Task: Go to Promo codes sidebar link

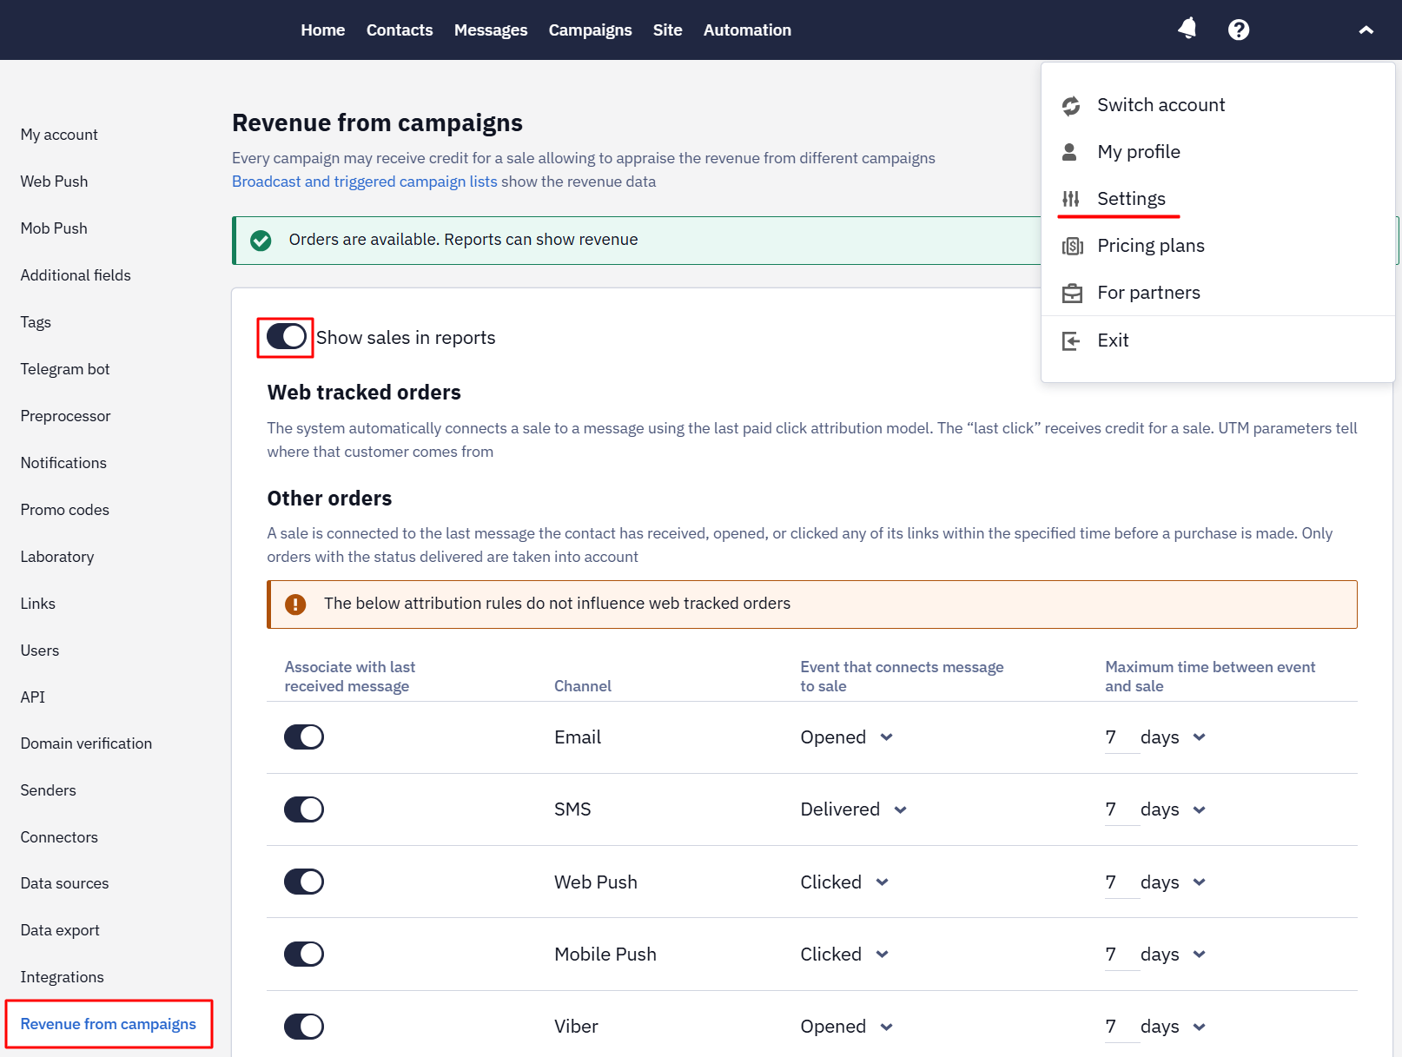Action: [x=65, y=510]
